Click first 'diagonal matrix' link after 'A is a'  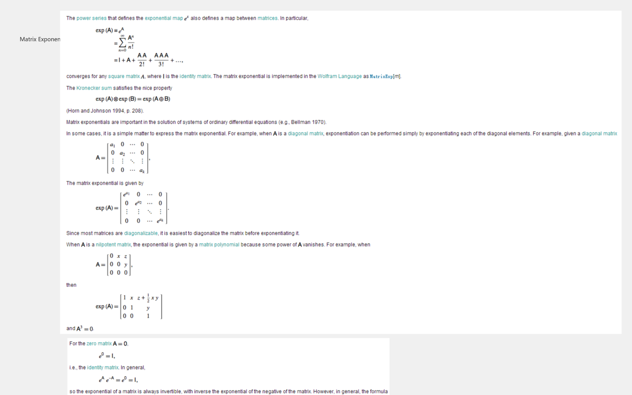tap(305, 133)
